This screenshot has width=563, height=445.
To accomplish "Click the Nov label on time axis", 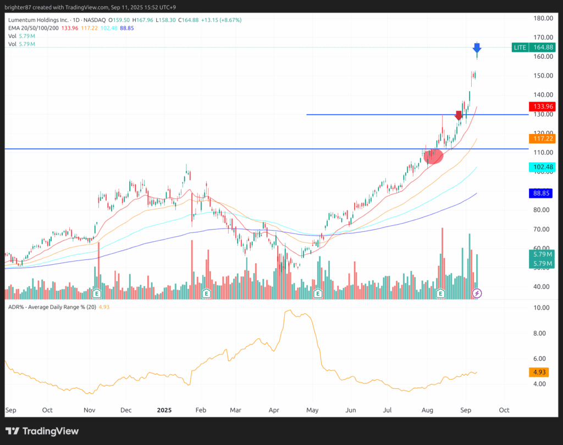I will click(90, 410).
